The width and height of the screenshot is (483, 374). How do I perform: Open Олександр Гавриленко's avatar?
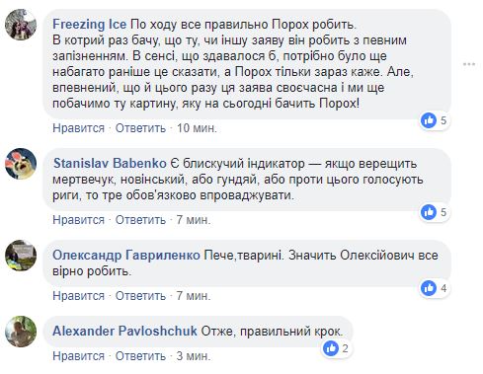coord(21,256)
